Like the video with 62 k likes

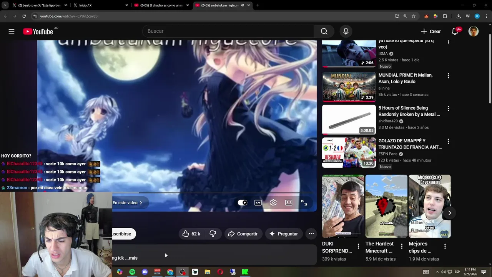(x=191, y=234)
